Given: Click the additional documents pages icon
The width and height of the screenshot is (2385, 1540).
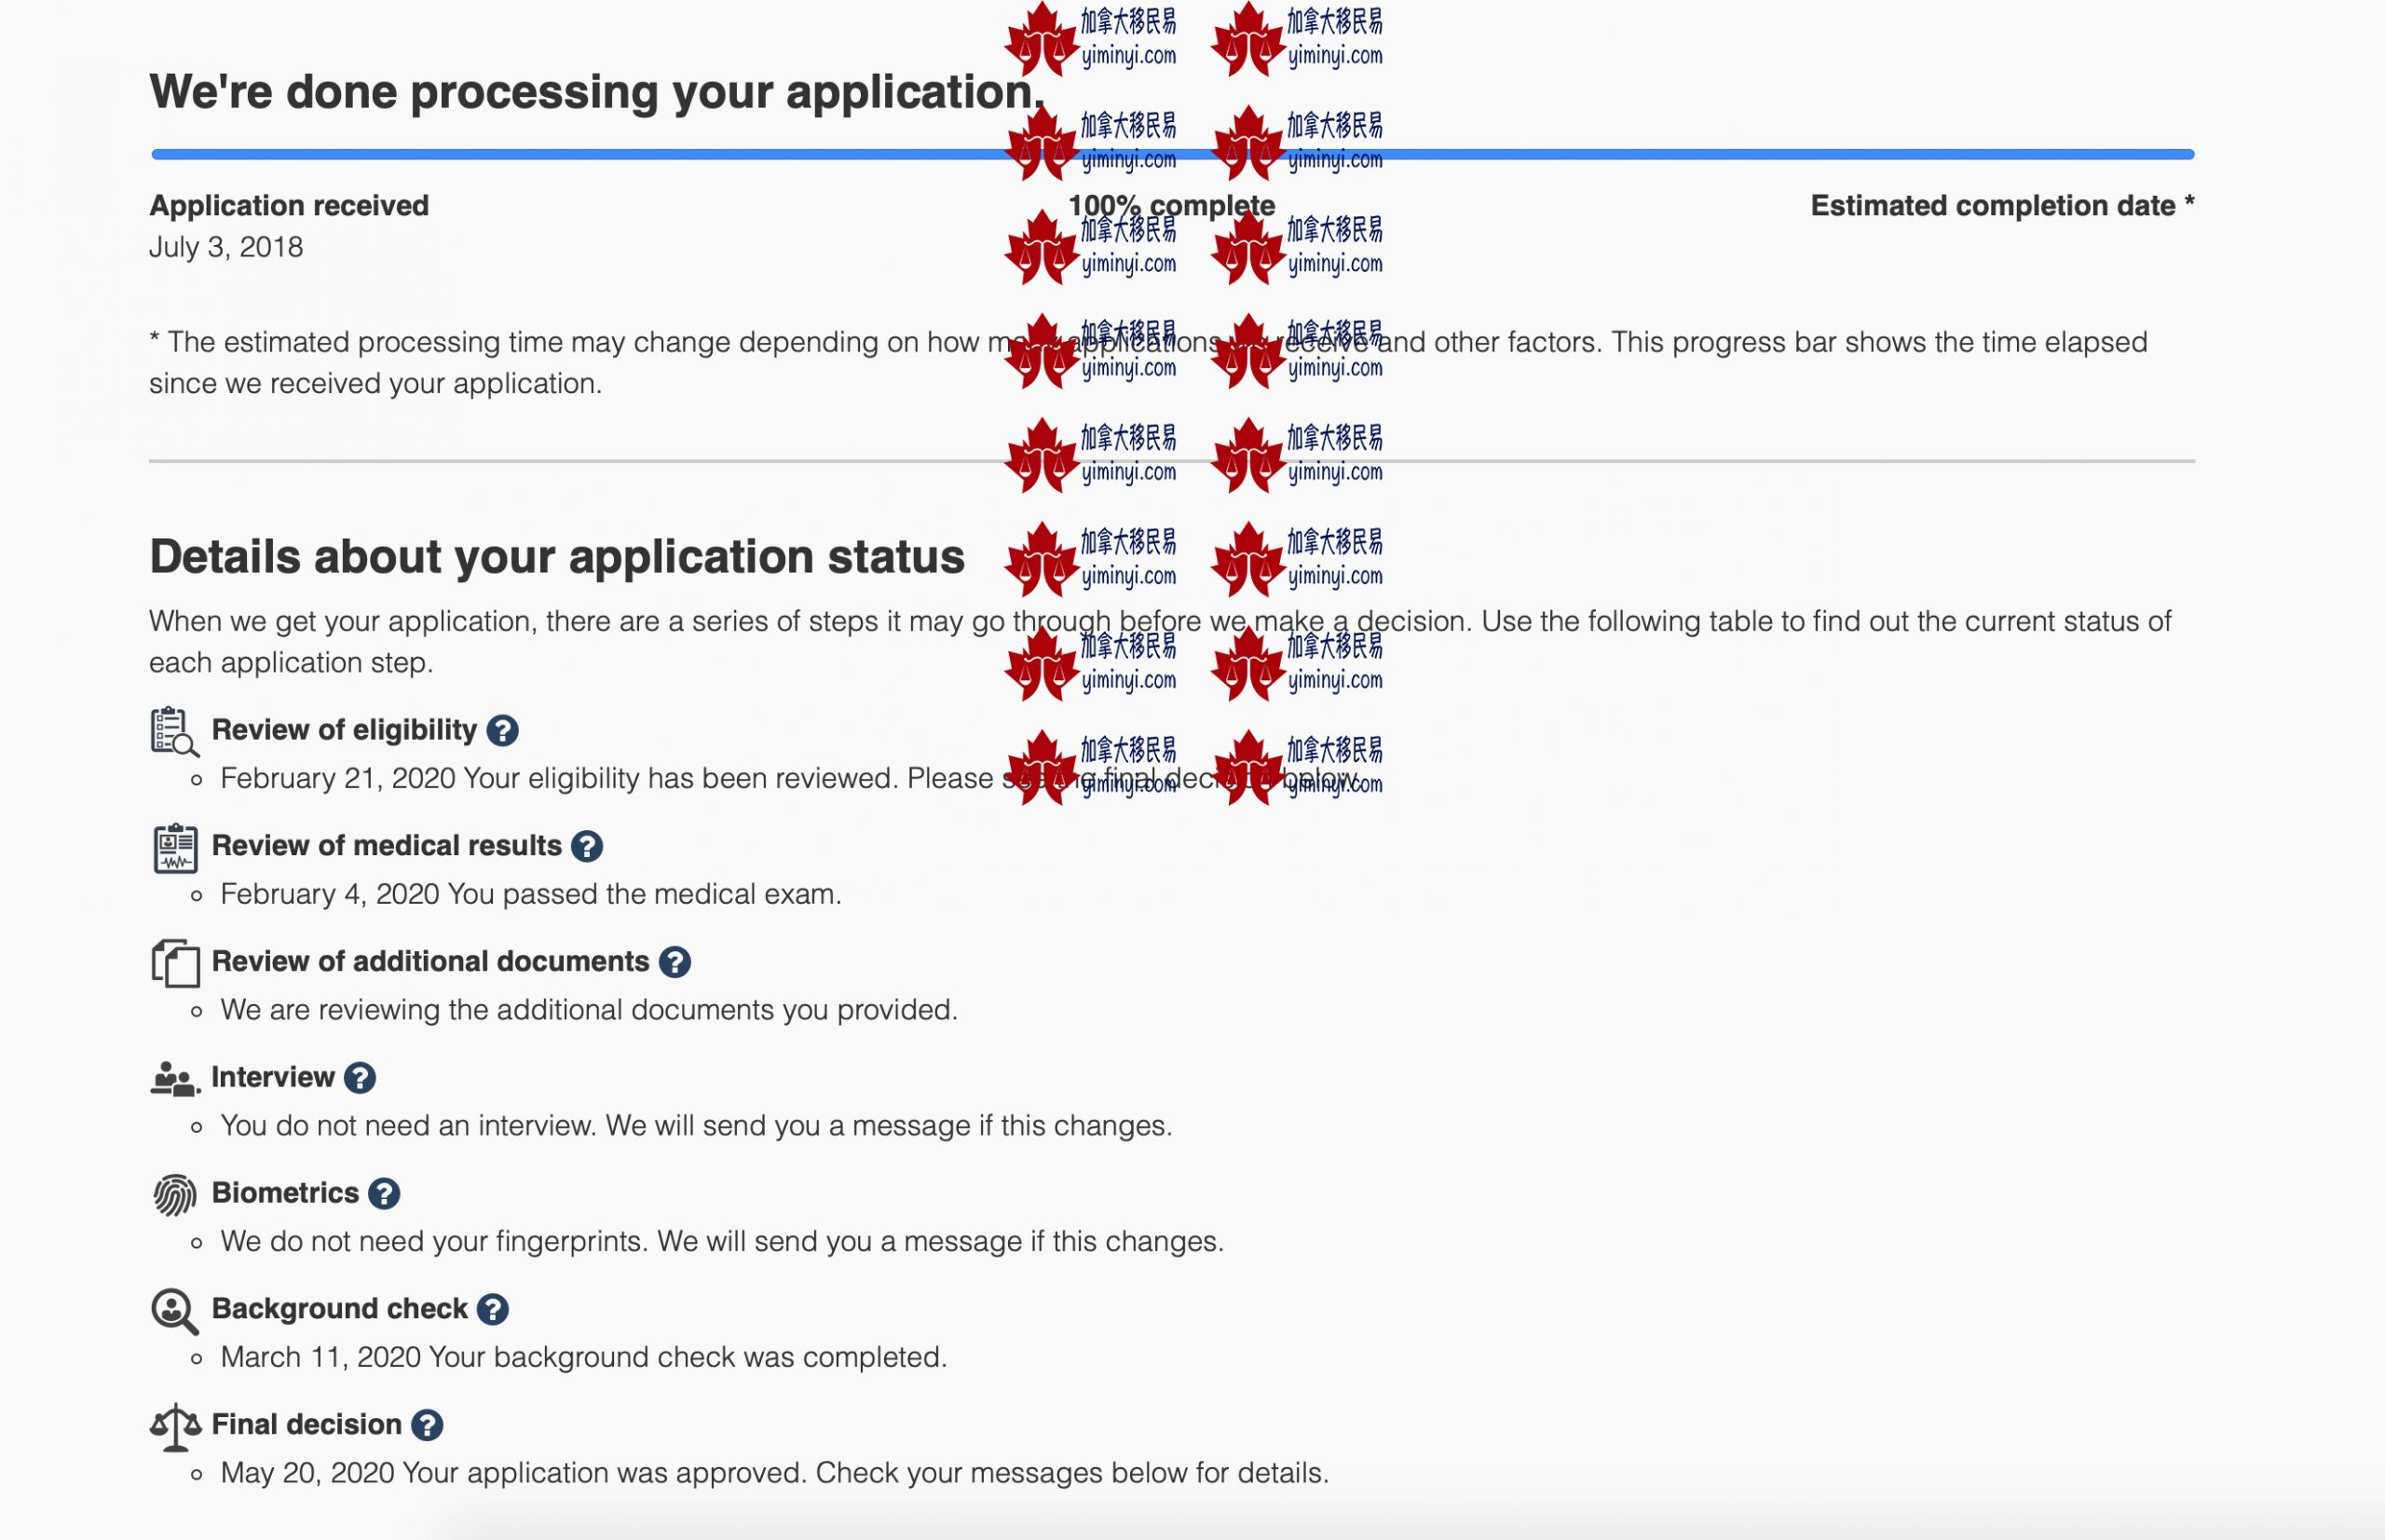Looking at the screenshot, I should tap(175, 964).
